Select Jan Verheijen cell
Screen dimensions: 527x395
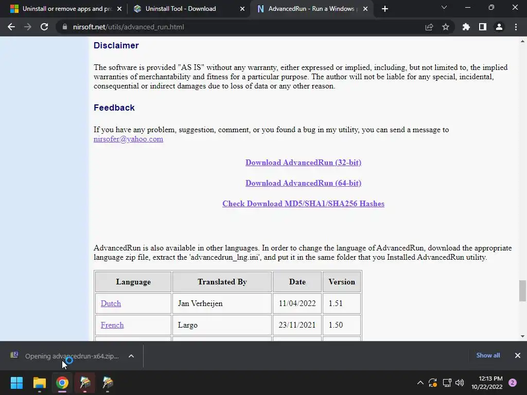click(x=222, y=303)
